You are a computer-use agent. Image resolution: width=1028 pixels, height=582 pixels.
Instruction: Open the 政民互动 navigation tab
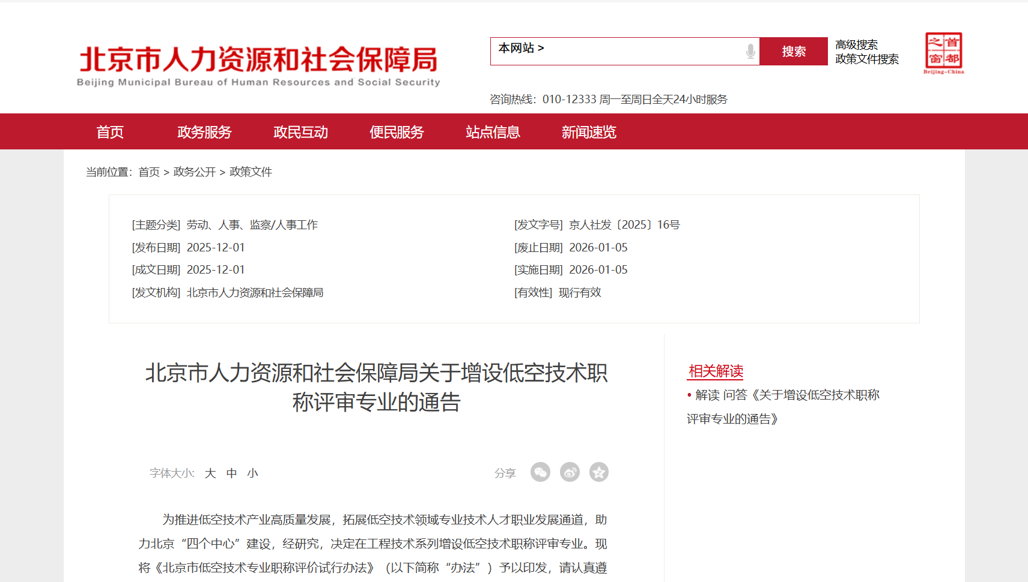point(300,132)
